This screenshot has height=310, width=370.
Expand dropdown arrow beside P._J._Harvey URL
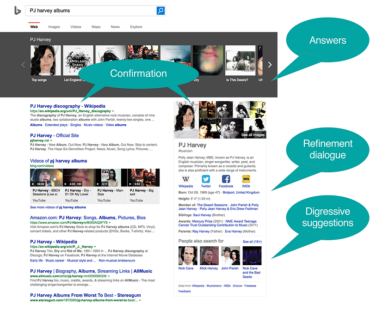pyautogui.click(x=95, y=247)
